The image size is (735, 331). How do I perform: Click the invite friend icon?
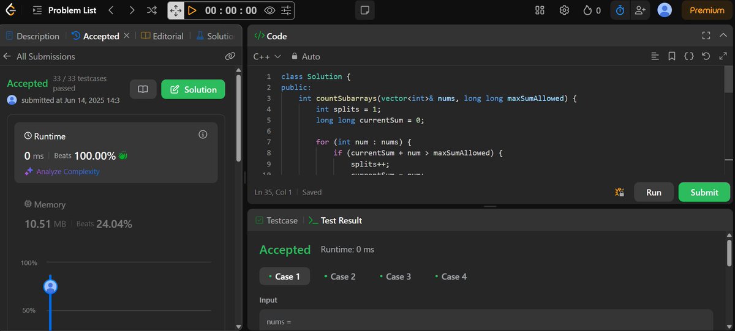[641, 10]
